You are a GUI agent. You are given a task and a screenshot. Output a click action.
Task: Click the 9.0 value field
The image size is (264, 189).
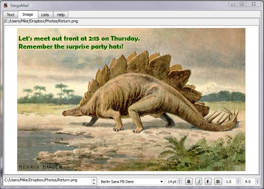click(249, 182)
